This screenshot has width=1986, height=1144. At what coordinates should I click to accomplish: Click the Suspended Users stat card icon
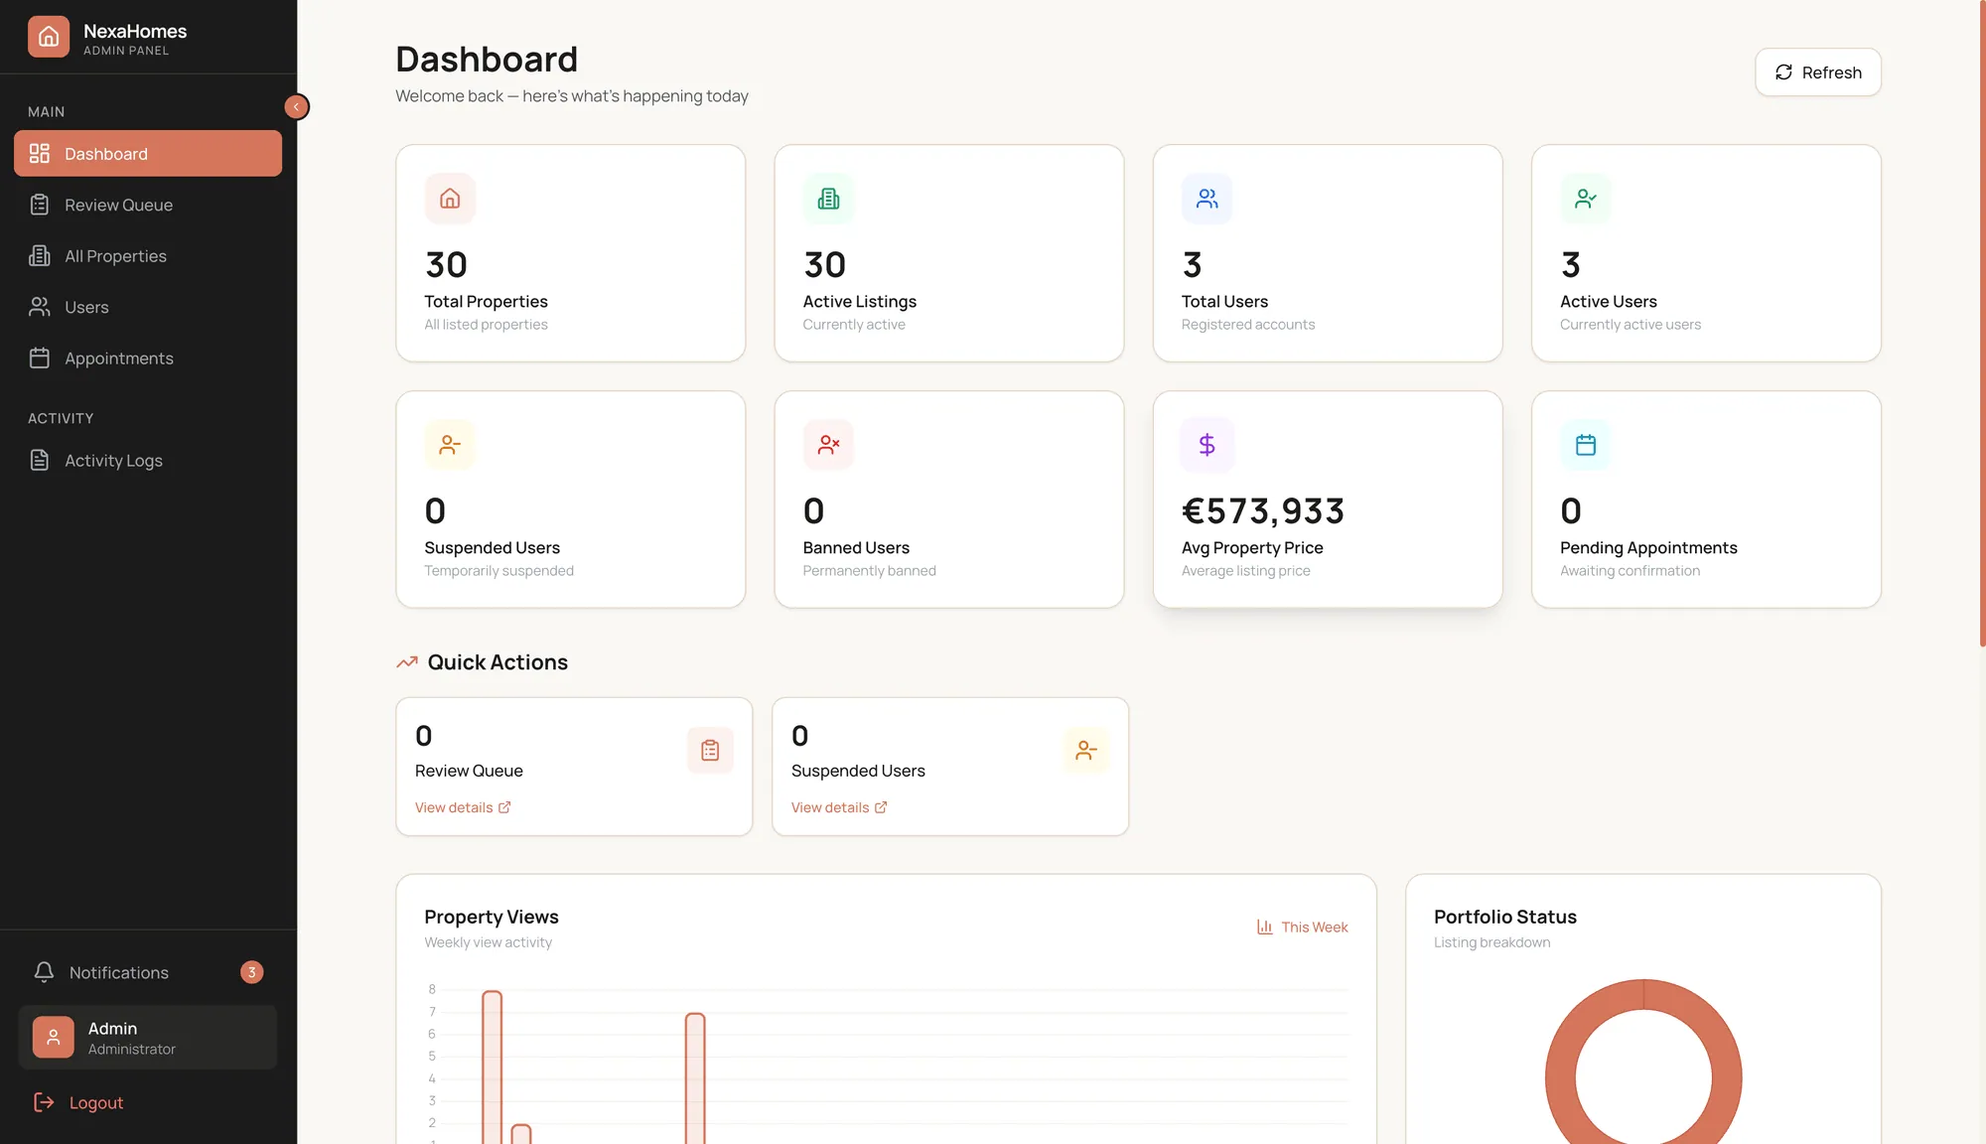pyautogui.click(x=450, y=445)
